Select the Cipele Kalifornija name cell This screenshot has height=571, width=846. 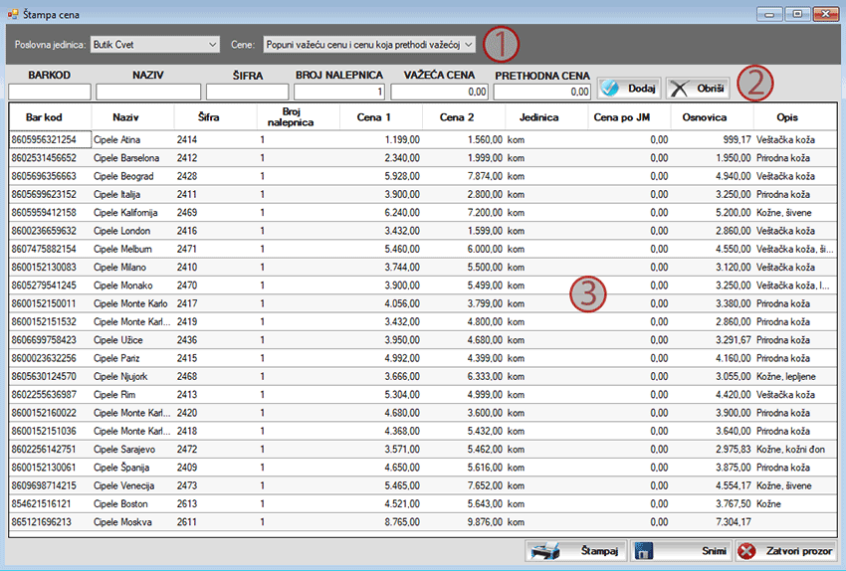132,213
